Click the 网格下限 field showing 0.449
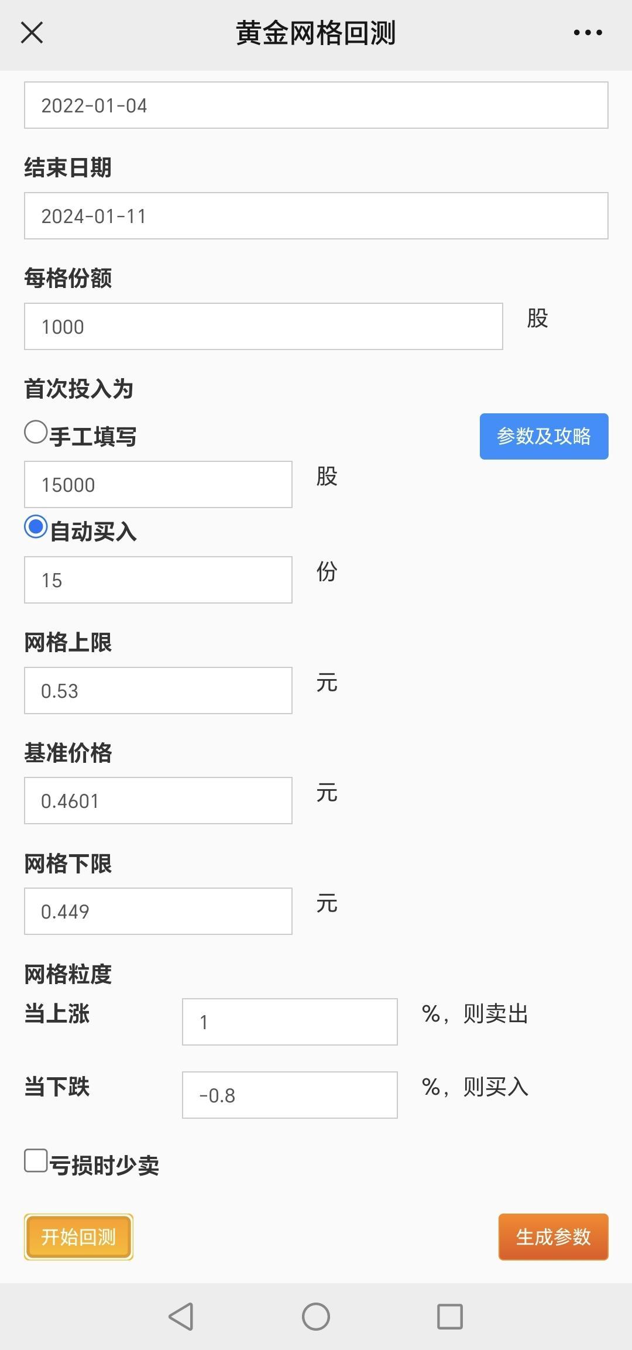 tap(158, 912)
